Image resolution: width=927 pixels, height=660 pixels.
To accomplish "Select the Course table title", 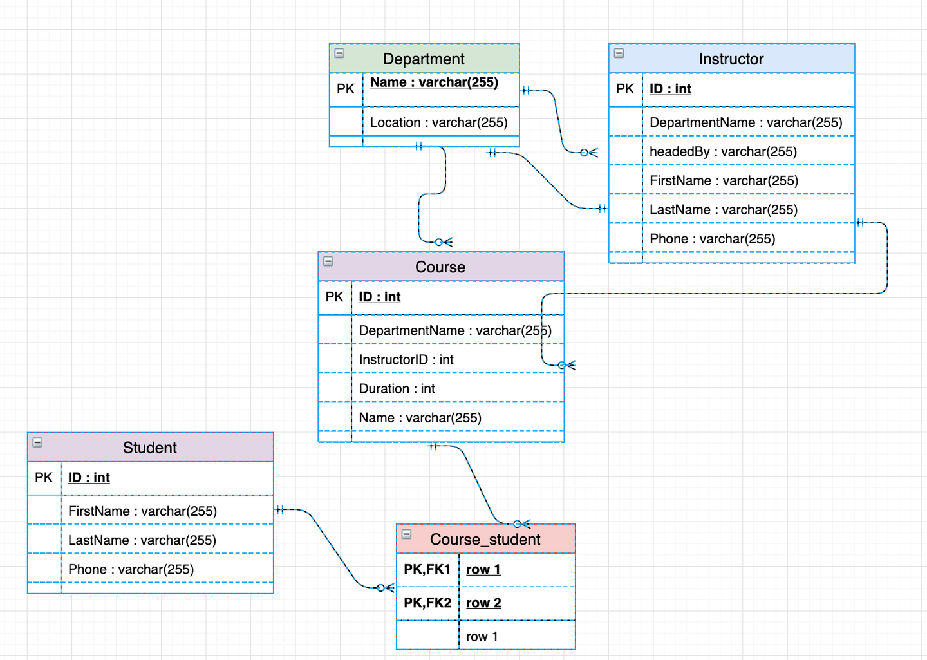I will (440, 267).
